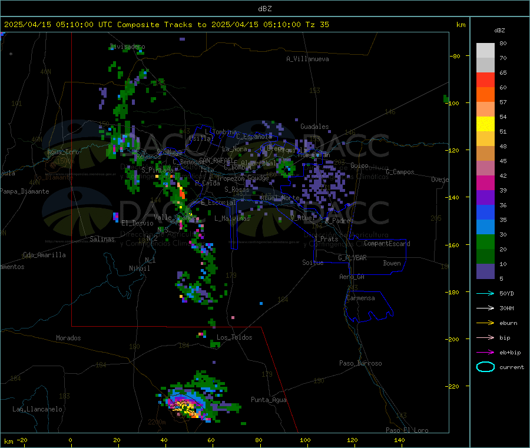Click the yellow eburn arrow legend icon
This screenshot has height=448, width=530.
coord(485,323)
